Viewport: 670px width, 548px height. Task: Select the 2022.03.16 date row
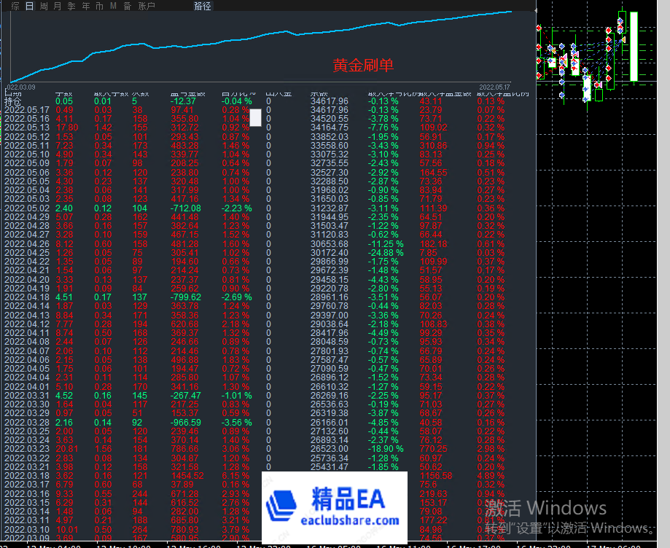pyautogui.click(x=27, y=494)
